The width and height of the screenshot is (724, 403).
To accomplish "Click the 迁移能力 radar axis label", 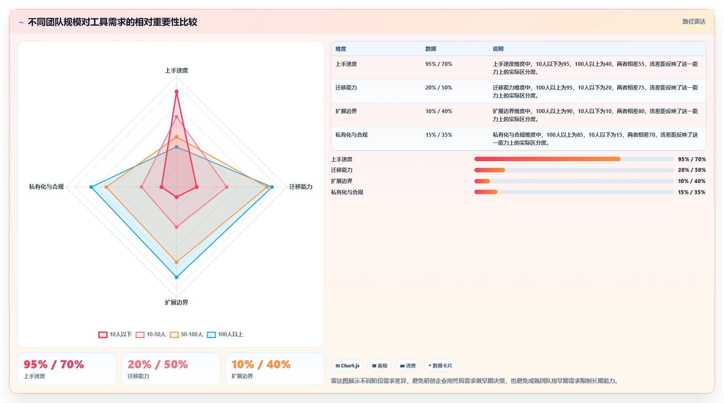I will pos(301,187).
